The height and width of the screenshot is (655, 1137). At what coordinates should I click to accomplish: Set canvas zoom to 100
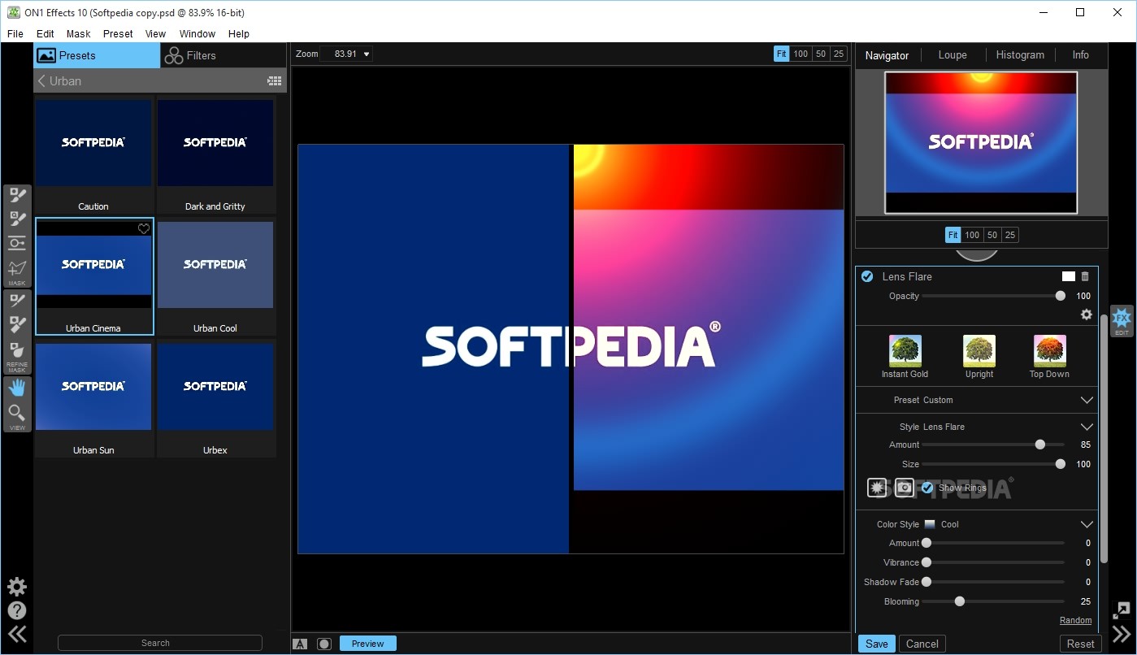point(801,54)
